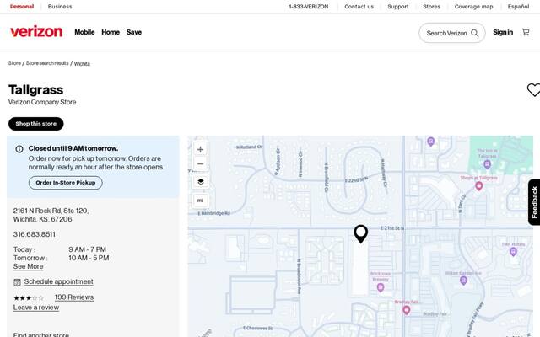
Task: Click Hilton Garden Inn map marker
Action: click(463, 281)
